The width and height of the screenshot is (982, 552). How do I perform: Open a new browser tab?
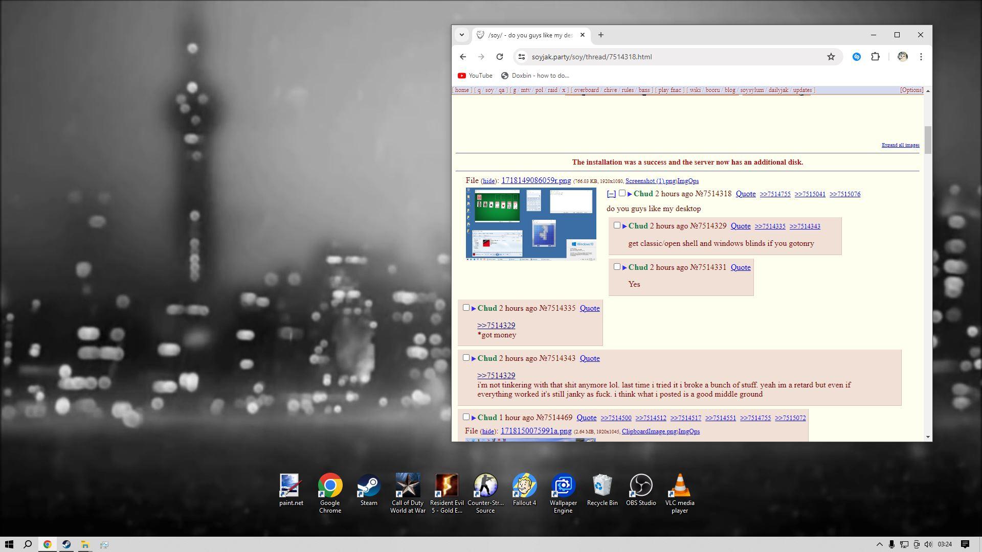pos(601,35)
